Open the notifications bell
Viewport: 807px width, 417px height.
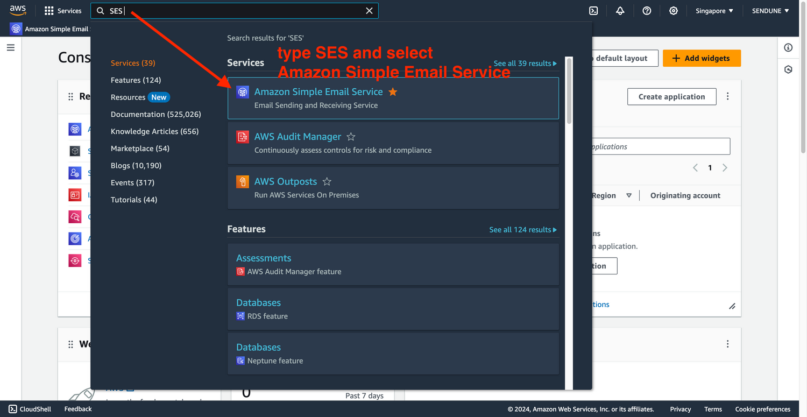pos(620,11)
